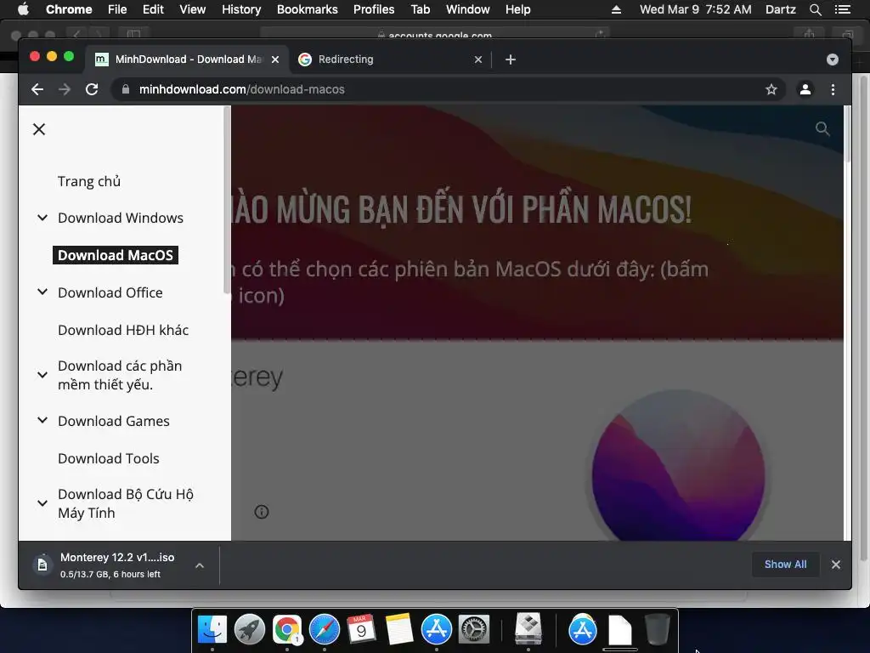Close the sidebar navigation menu

[39, 129]
